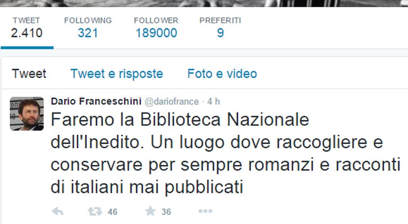Switch to Foto e video tab
This screenshot has width=408, height=224.
(x=222, y=74)
